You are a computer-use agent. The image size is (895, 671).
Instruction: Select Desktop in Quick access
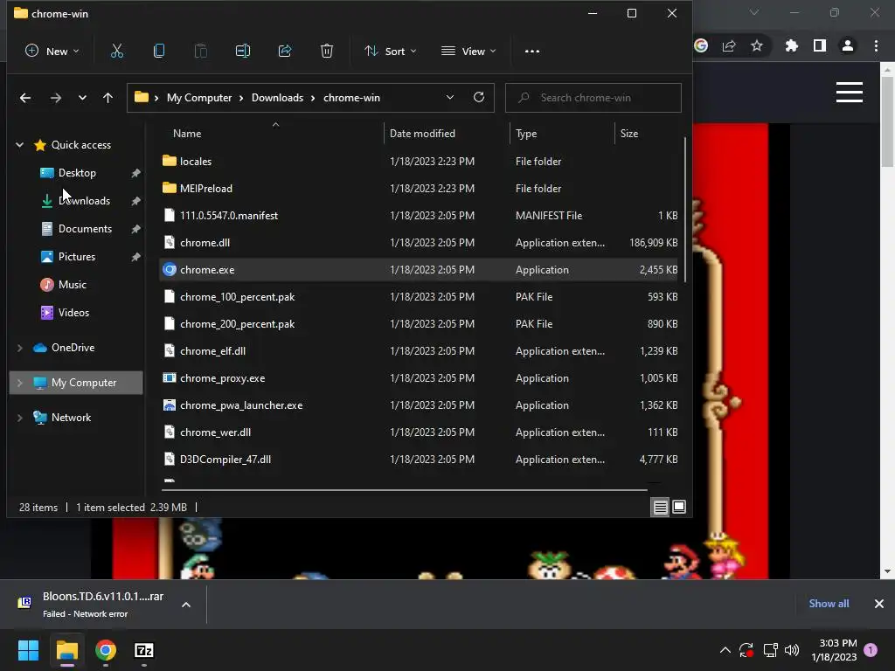click(x=77, y=173)
